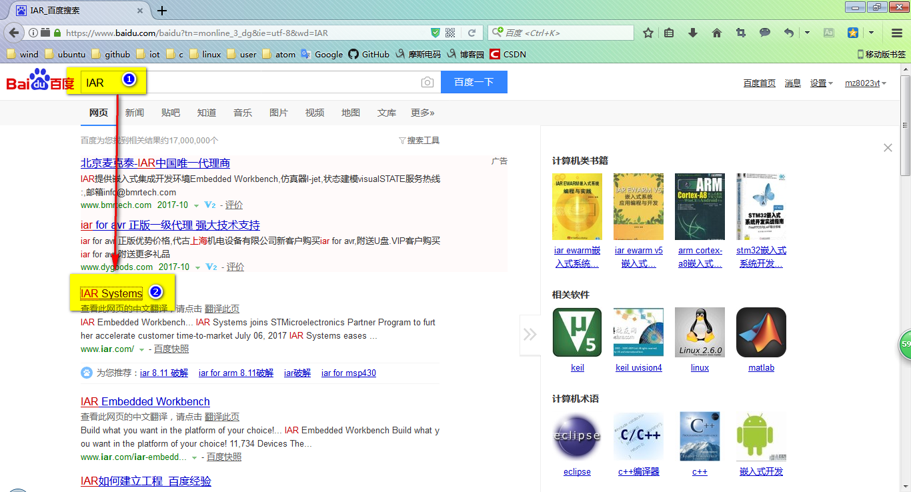Open the c++ book cover thumbnail
Viewport: 911px width, 492px height.
pos(700,436)
